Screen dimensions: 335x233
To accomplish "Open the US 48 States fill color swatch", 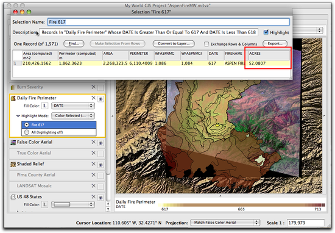I will click(73, 204).
